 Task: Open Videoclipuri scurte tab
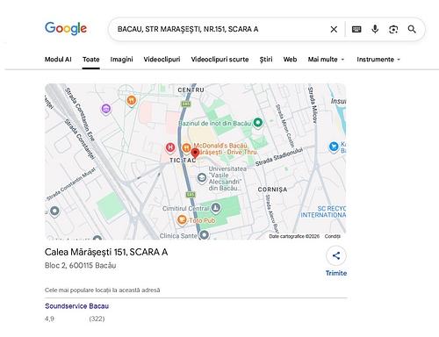219,60
